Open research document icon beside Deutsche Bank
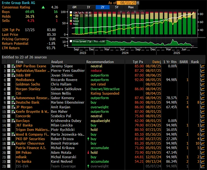Screen dimensions: 207x170 [x=13, y=102]
